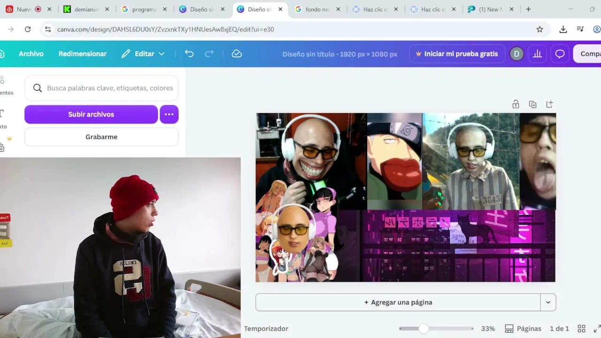Image resolution: width=601 pixels, height=338 pixels.
Task: Close the 'demiansit' tab
Action: tap(107, 9)
